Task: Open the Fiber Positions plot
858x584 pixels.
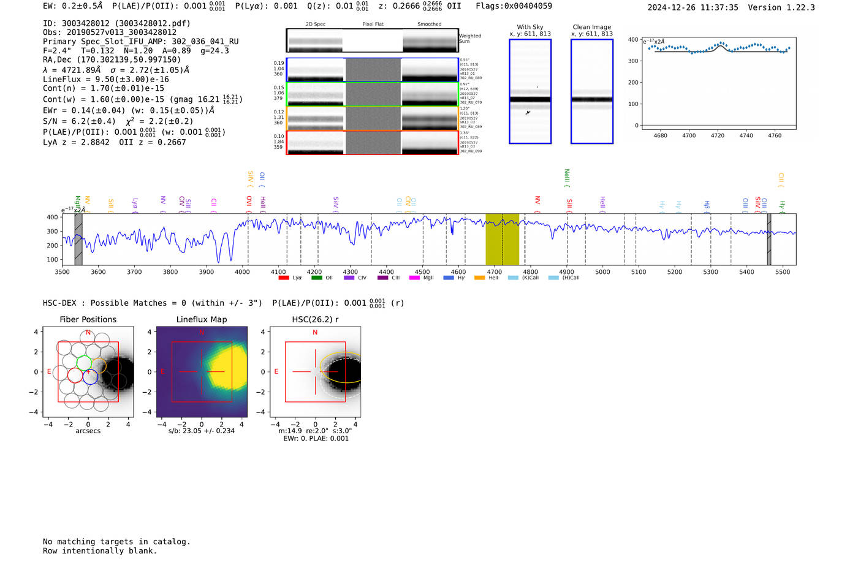Action: [88, 372]
